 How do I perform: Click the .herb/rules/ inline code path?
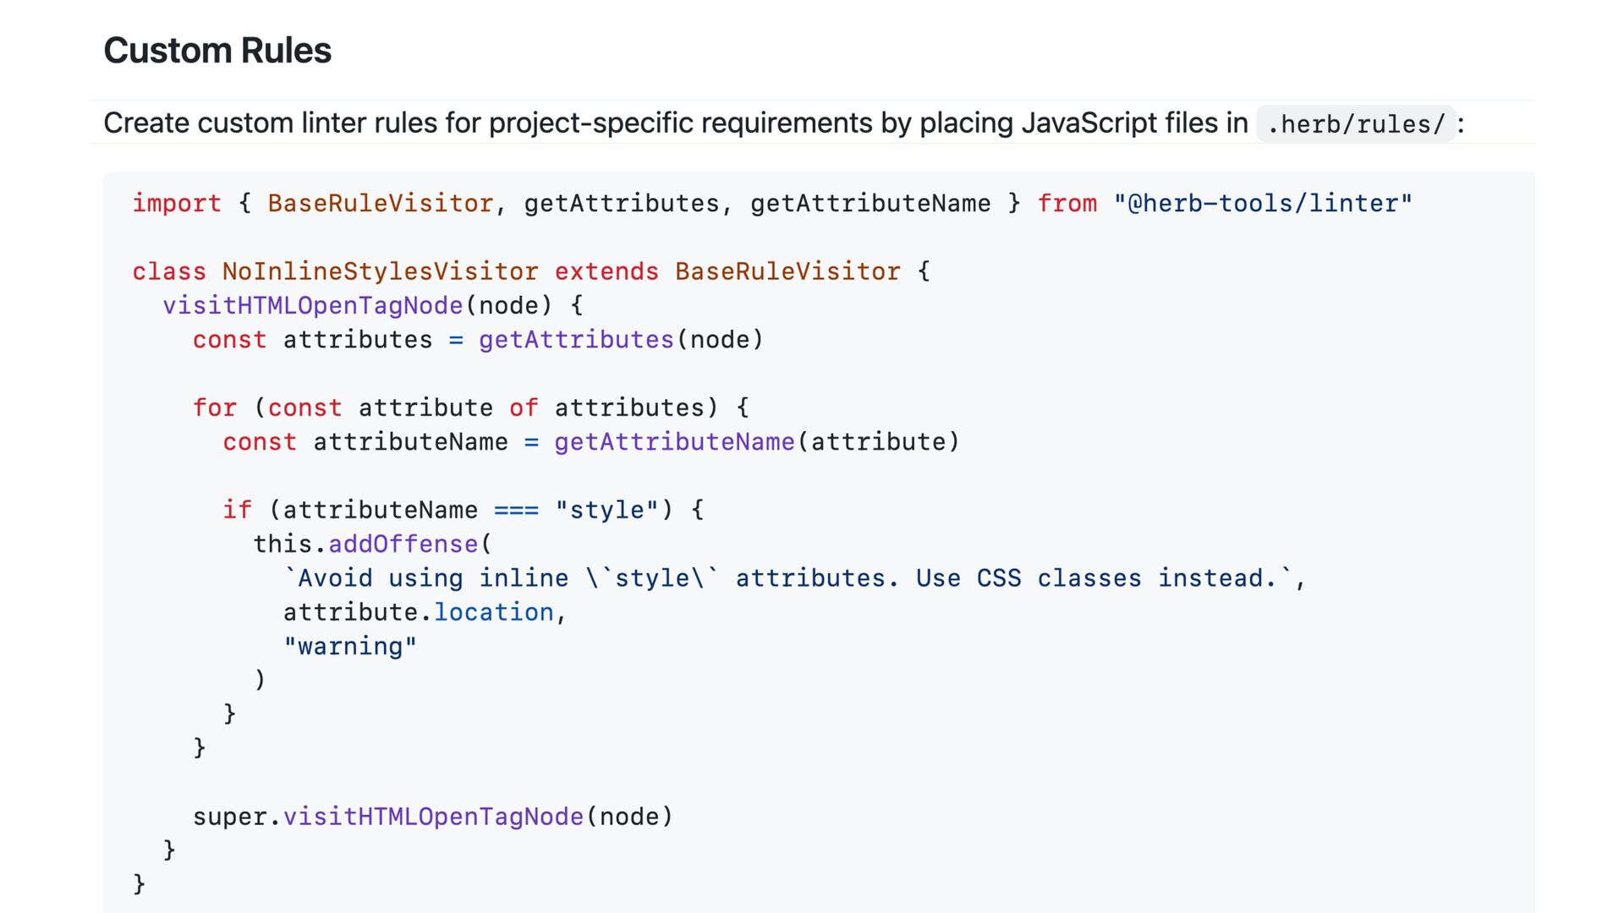pyautogui.click(x=1355, y=124)
